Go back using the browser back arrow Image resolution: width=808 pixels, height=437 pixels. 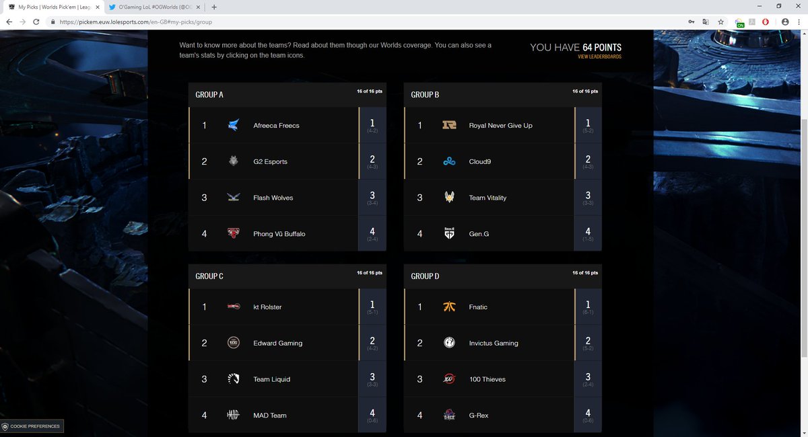(8, 22)
